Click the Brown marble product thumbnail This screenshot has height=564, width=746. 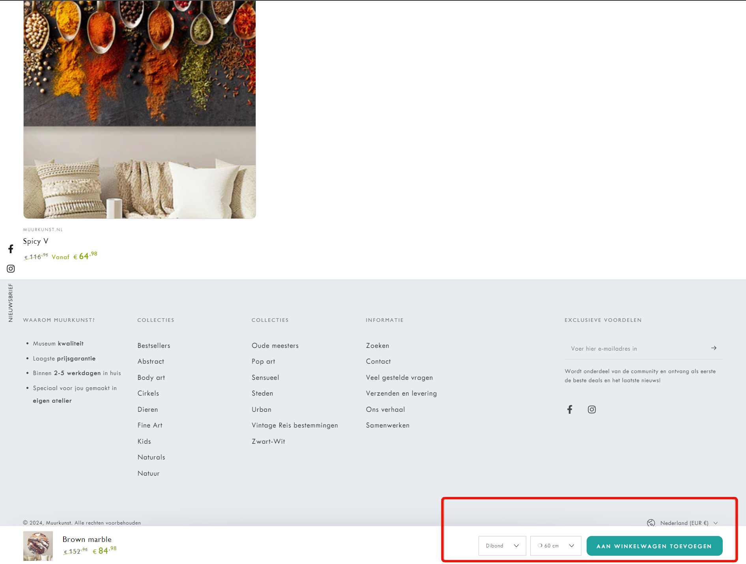click(38, 546)
